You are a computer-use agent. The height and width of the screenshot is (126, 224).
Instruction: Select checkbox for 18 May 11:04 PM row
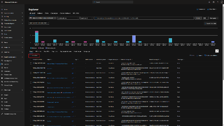[x=31, y=68]
